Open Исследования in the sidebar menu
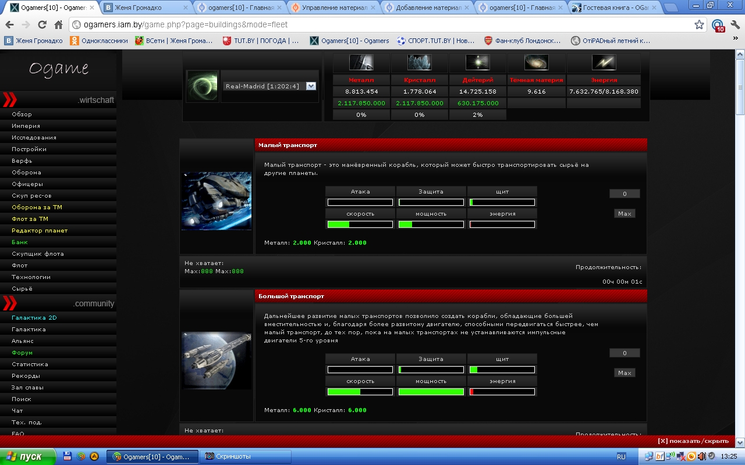 pos(34,138)
